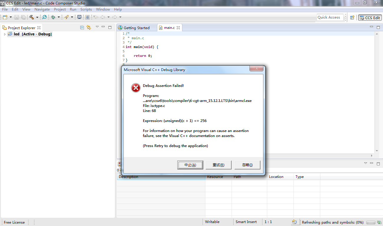This screenshot has height=226, width=383.
Task: Click the 重试(R) Retry button
Action: click(x=219, y=165)
